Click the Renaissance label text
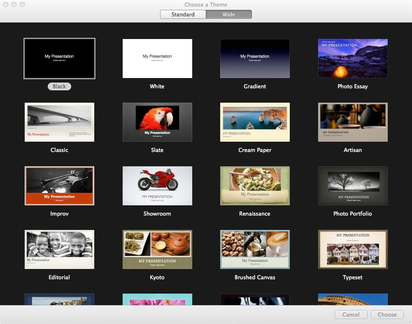 [255, 214]
